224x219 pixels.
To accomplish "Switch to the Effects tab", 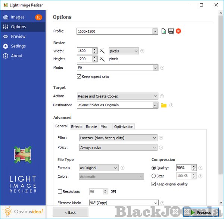I will pos(77,126).
